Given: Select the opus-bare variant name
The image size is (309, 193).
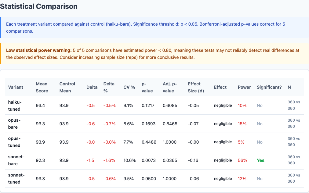Looking at the screenshot, I should point(16,123).
